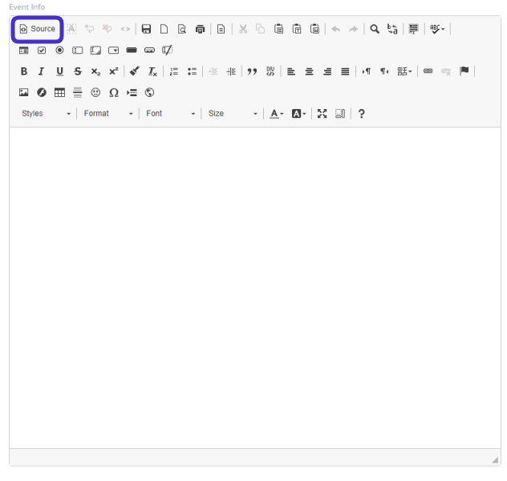
Task: Open Preview of the document
Action: point(182,29)
